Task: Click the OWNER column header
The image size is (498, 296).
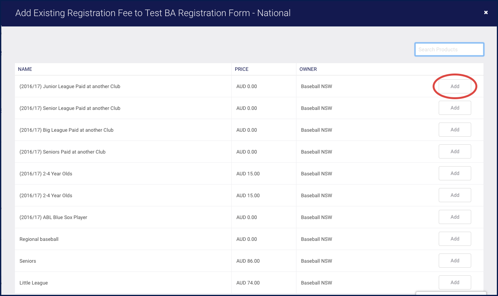Action: pyautogui.click(x=308, y=69)
